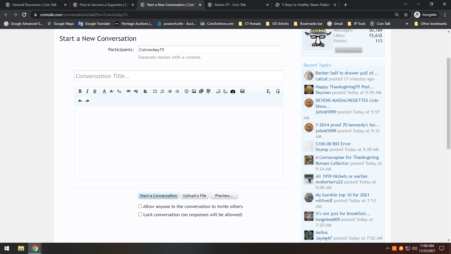Viewport: 451px width, 254px height.
Task: Open the smilies picker
Action: click(x=187, y=91)
